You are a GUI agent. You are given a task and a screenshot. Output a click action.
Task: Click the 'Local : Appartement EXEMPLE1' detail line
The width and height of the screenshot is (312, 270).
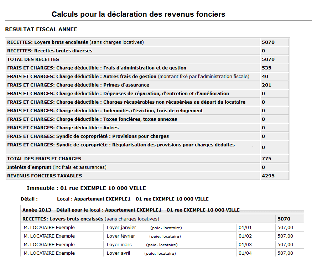point(132,199)
